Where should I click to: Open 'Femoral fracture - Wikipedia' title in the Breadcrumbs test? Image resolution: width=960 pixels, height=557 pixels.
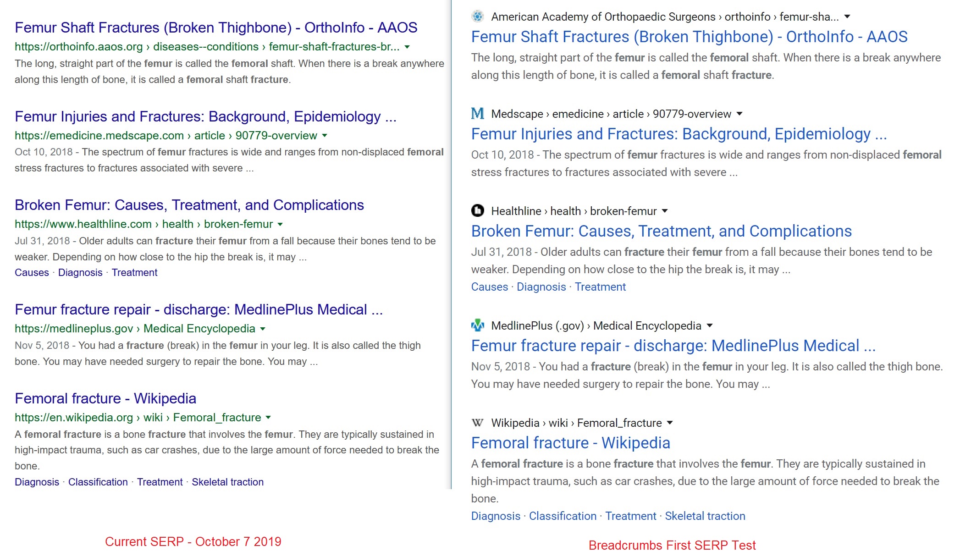(x=571, y=443)
